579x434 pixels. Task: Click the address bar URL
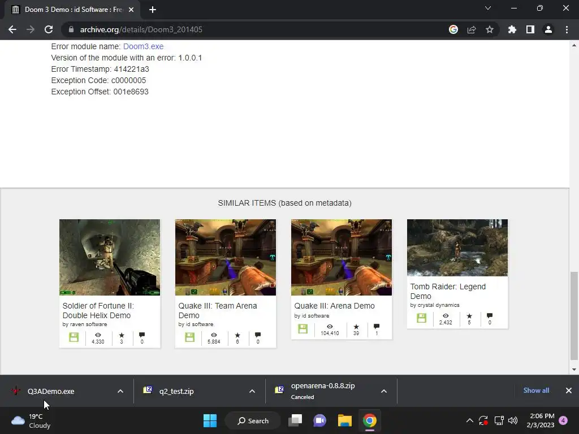141,29
